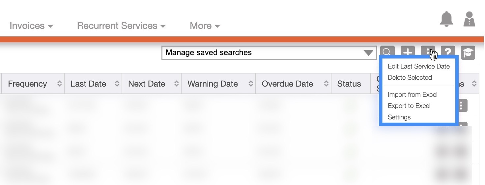Expand the Invoices menu
The height and width of the screenshot is (185, 485).
point(31,26)
